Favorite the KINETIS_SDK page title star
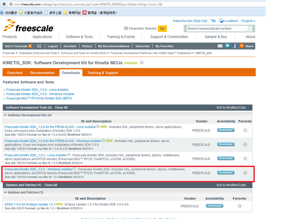This screenshot has height=219, width=294. [x=142, y=63]
